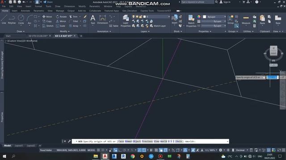Image resolution: width=286 pixels, height=160 pixels.
Task: Click the Customize wrench icon in command line
Action: click(69, 141)
